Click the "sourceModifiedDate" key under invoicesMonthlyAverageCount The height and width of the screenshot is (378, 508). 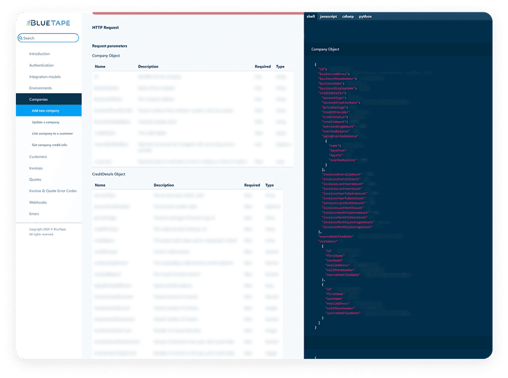(x=335, y=237)
